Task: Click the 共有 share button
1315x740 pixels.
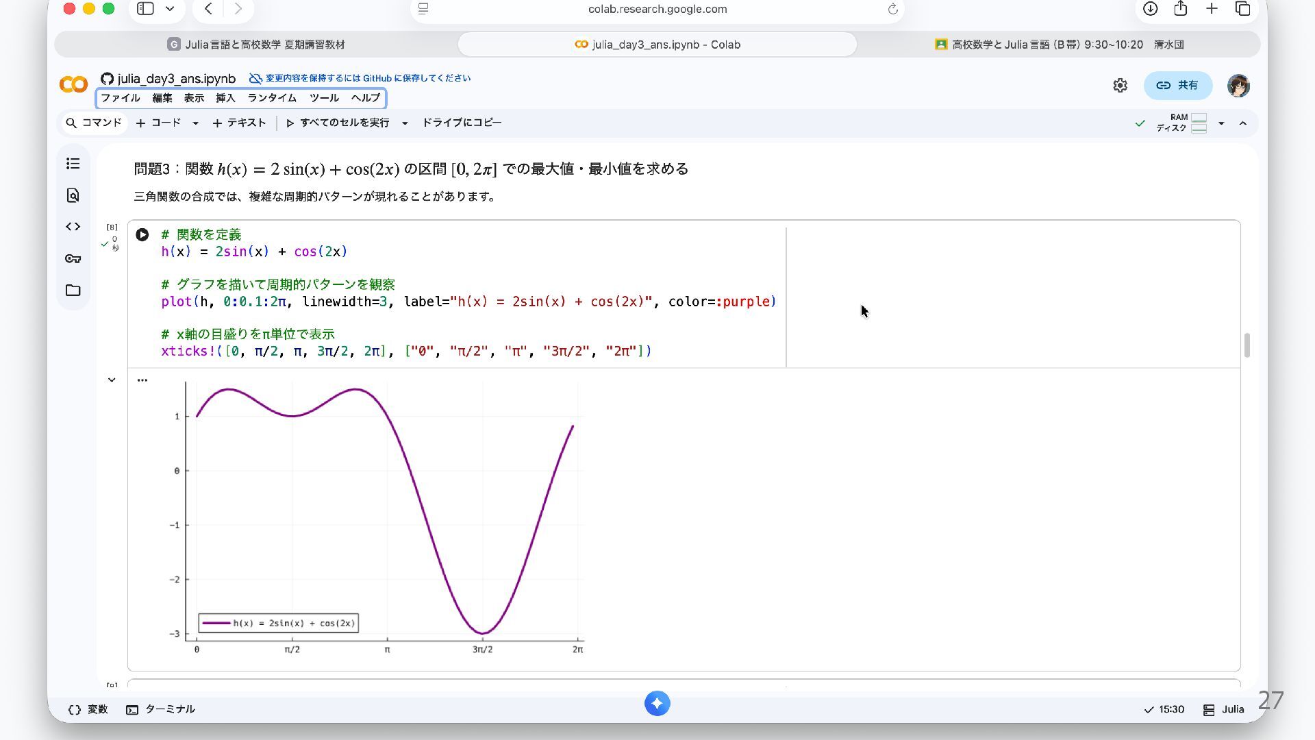Action: (1177, 86)
